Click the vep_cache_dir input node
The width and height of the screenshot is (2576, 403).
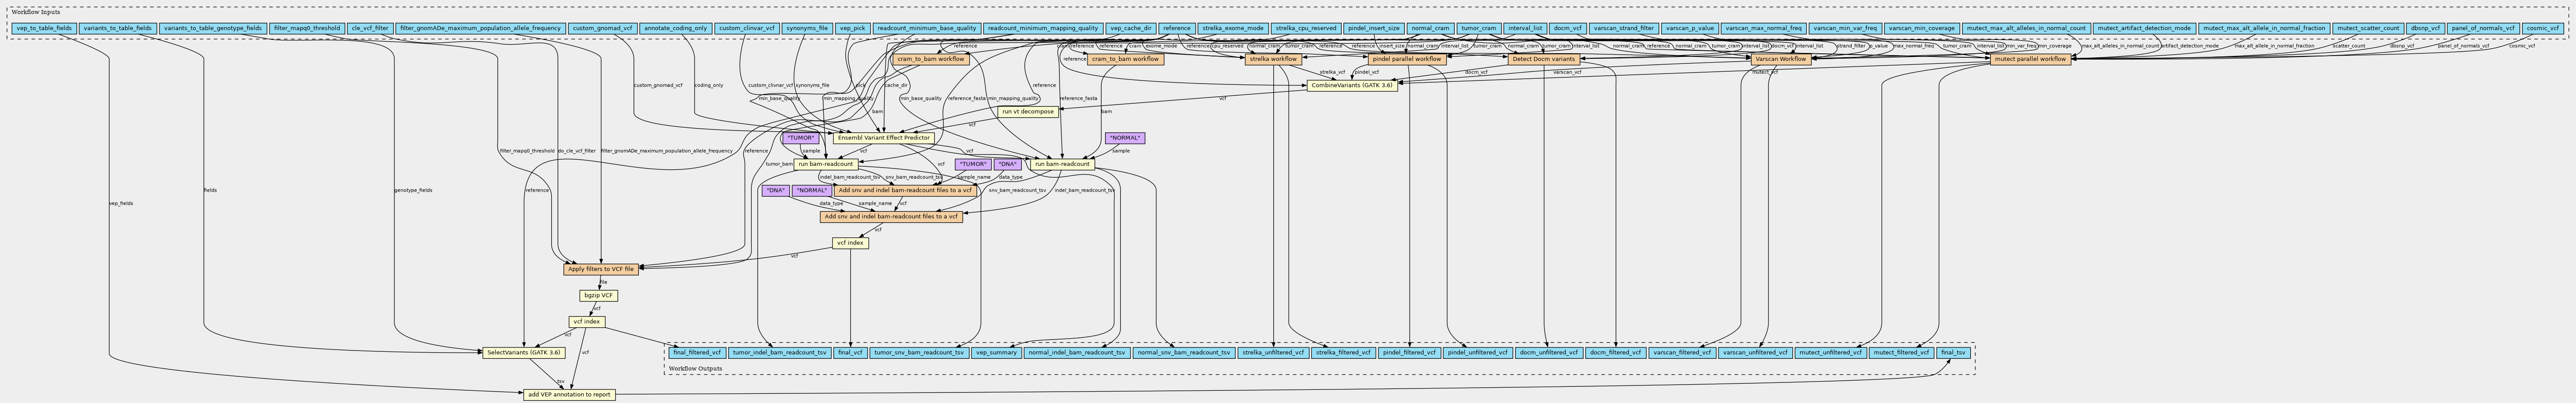(1131, 29)
